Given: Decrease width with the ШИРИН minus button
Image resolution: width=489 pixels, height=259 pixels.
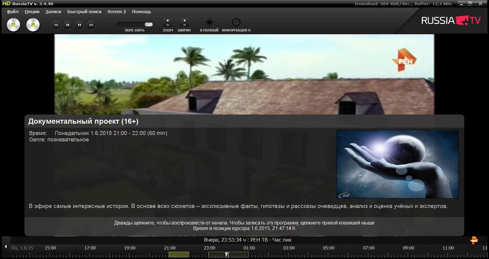Looking at the screenshot, I should pos(184,25).
